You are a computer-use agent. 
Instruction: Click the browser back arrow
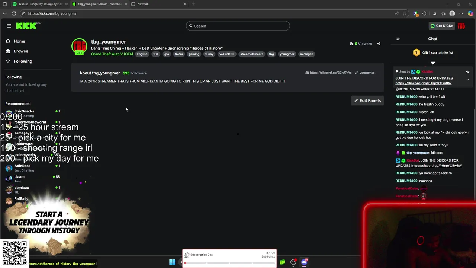point(5,13)
